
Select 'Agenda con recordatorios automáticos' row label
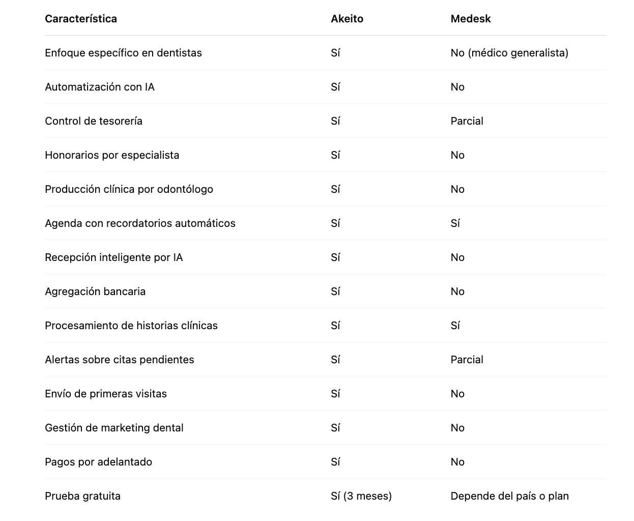tap(140, 223)
